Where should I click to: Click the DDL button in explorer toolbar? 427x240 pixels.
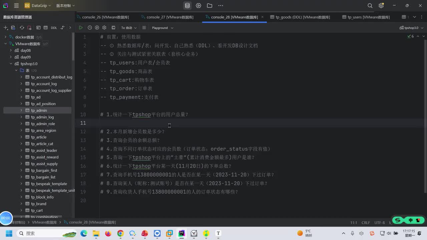tap(54, 28)
